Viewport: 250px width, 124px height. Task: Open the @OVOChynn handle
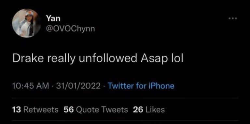coord(70,29)
